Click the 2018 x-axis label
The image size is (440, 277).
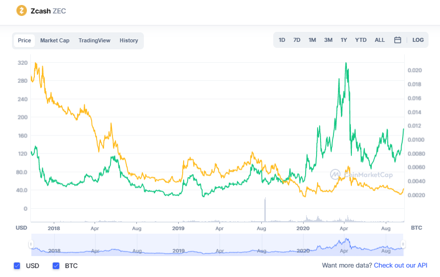pyautogui.click(x=54, y=228)
